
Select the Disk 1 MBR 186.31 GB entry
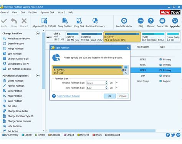pos(56,37)
